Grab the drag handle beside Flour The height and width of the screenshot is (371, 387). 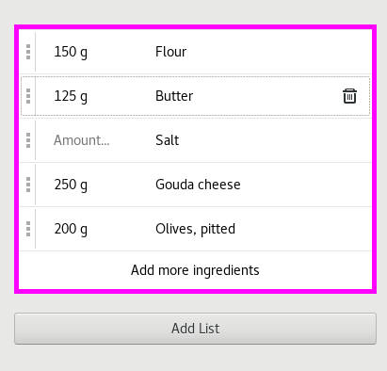click(28, 52)
